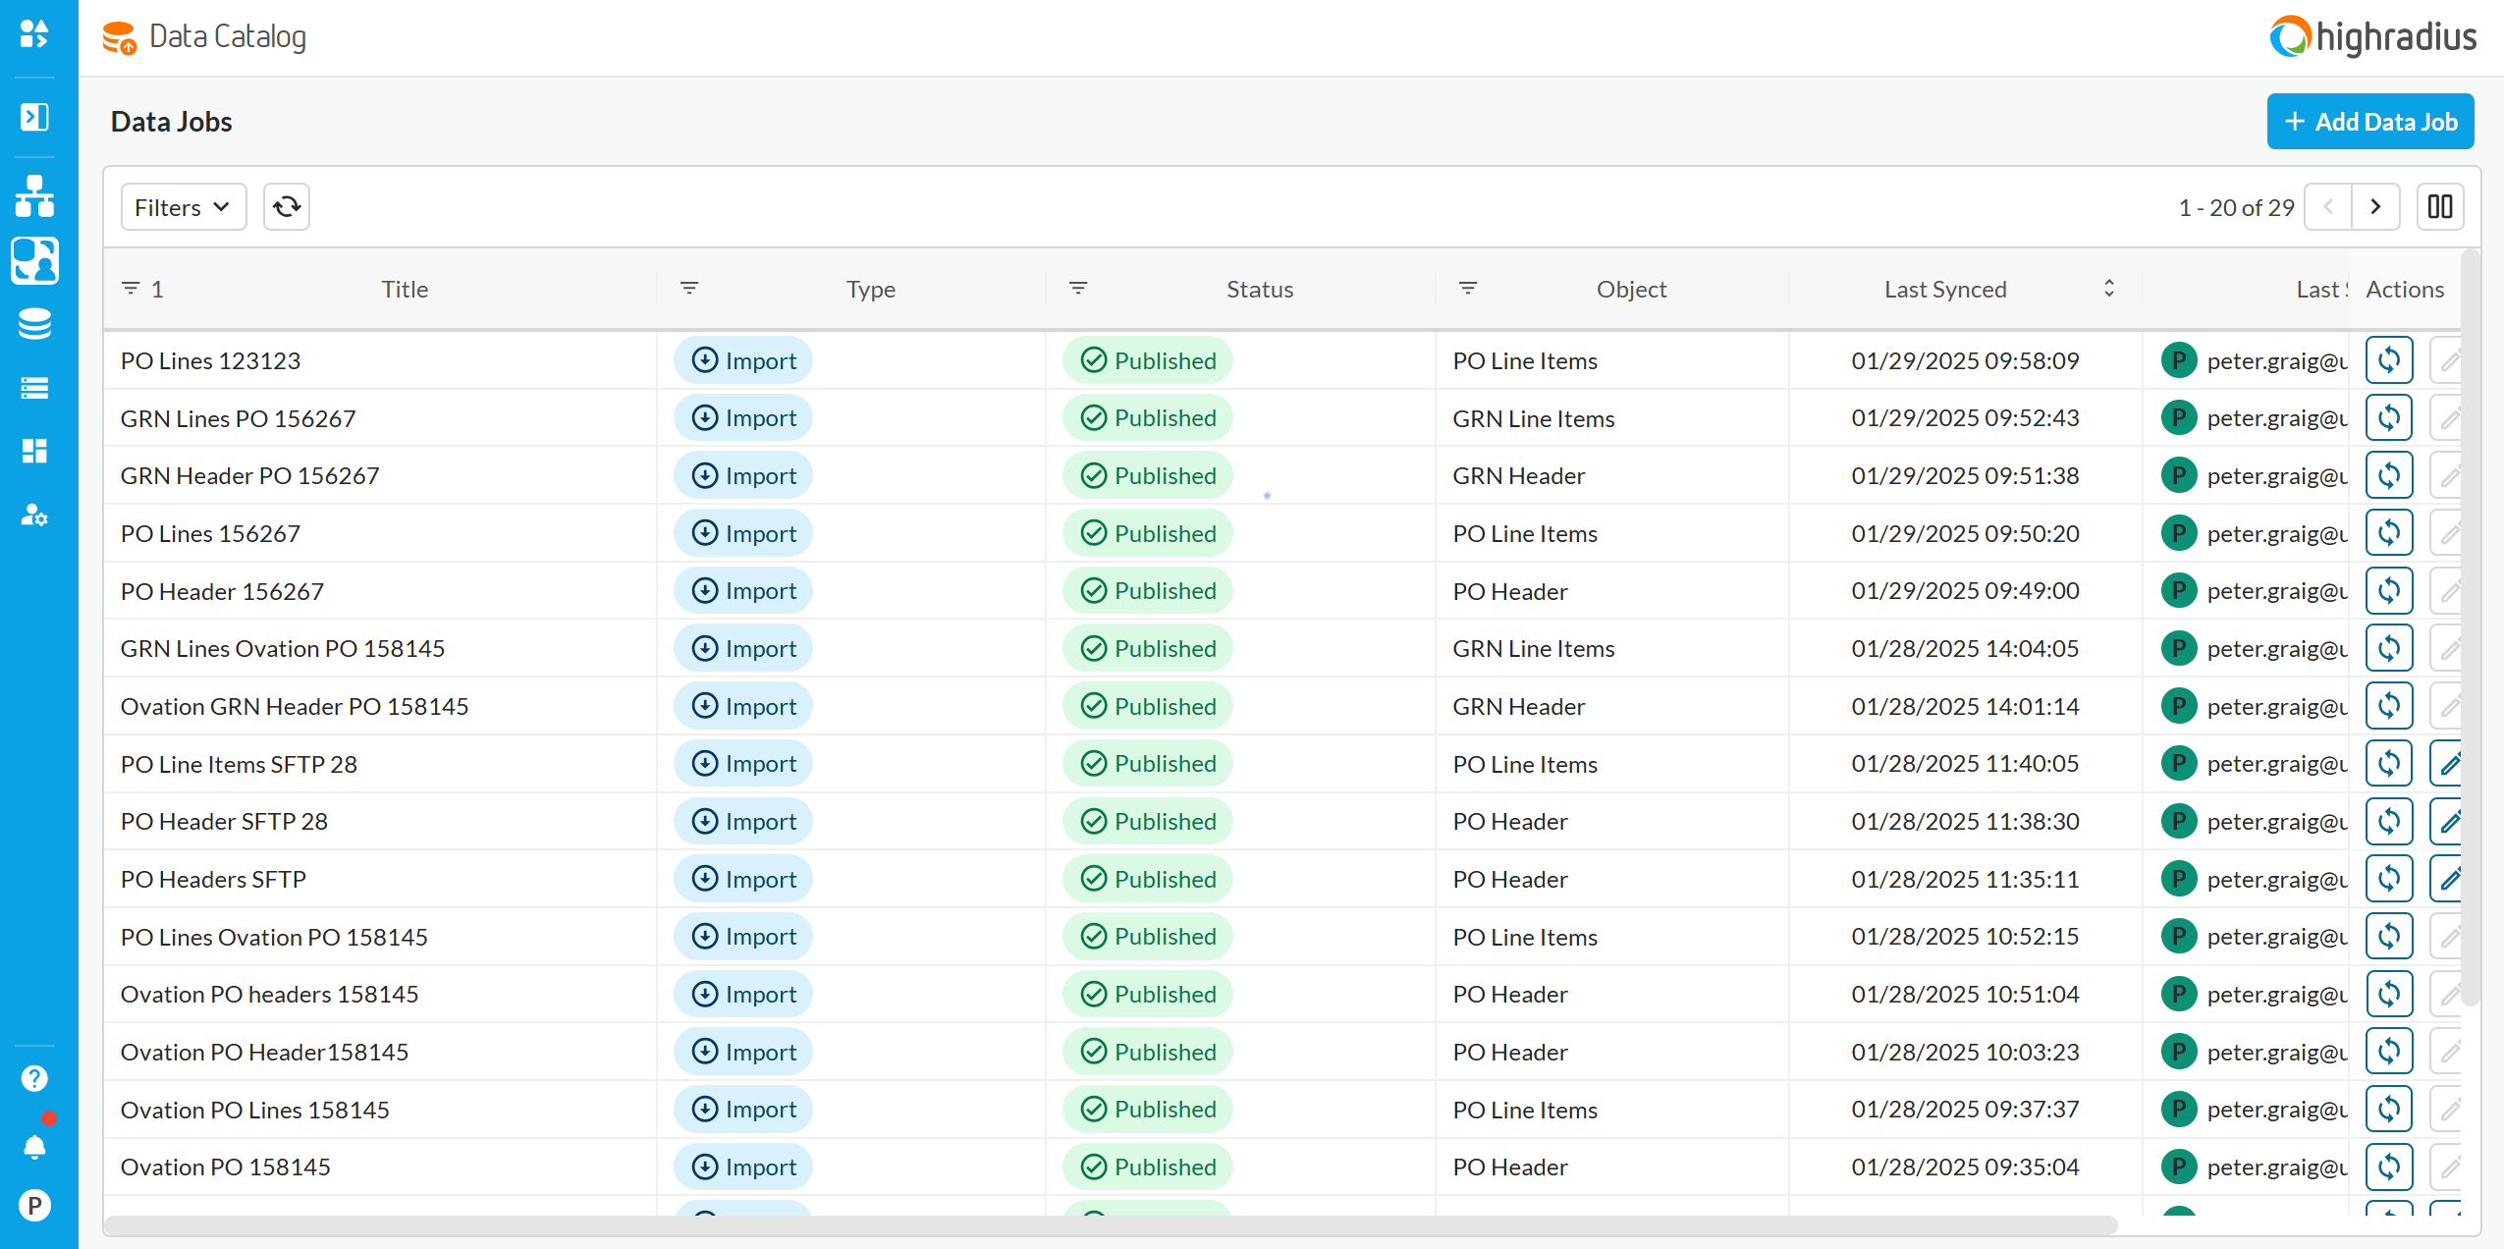Screen dimensions: 2504x1249
Task: Open the Status column filter
Action: coord(1078,288)
